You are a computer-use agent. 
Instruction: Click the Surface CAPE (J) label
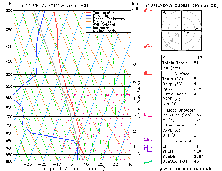(x=171, y=99)
